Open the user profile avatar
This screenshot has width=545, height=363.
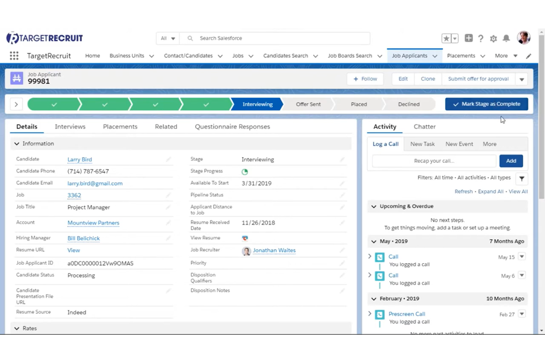(x=524, y=38)
